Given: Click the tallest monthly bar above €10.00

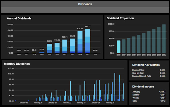Looking at the screenshot, I should [x=115, y=87].
